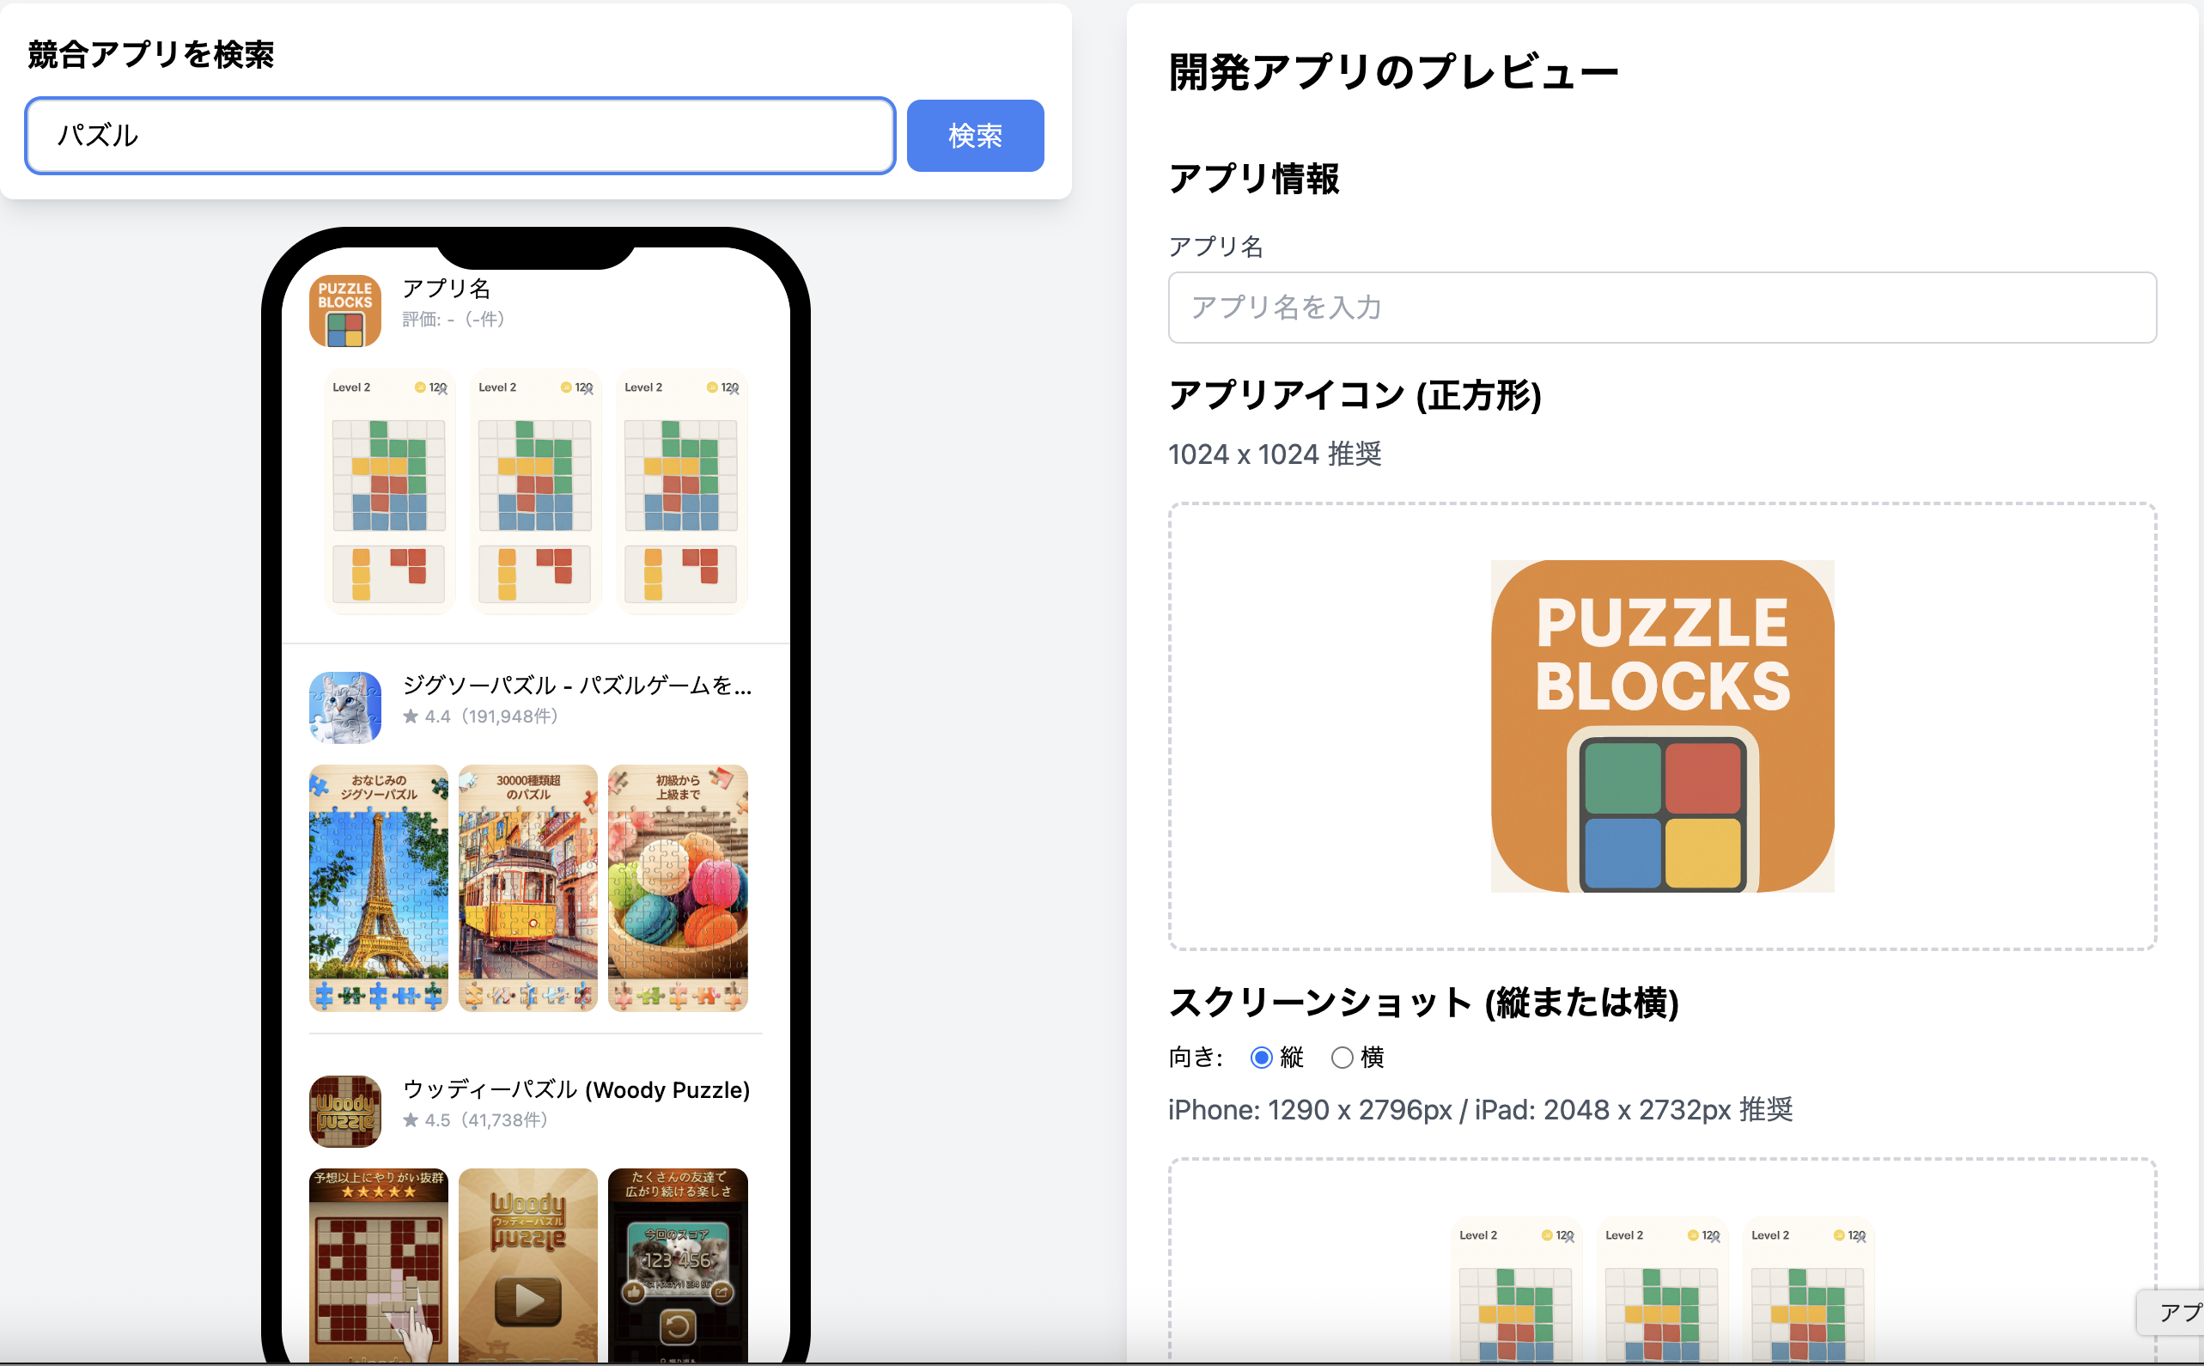The width and height of the screenshot is (2204, 1366).
Task: Click the ウッディーパズル (Woody Puzzle) title
Action: pyautogui.click(x=576, y=1089)
